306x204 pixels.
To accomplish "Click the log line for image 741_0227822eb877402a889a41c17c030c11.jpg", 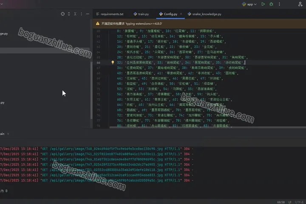I will pos(96,154).
